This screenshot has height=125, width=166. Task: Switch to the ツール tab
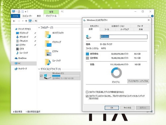click(107, 29)
